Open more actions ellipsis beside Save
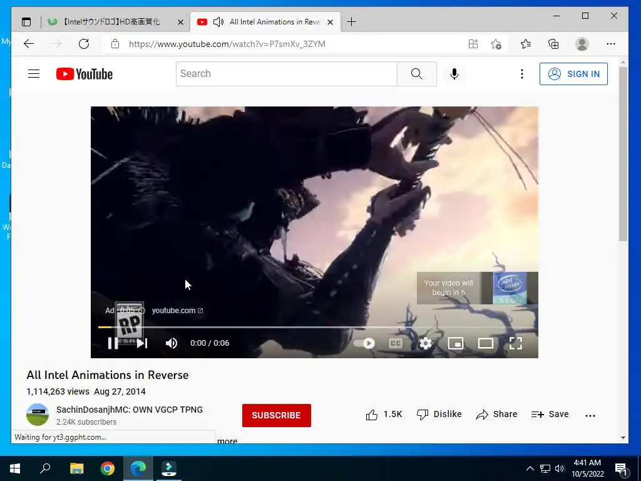The height and width of the screenshot is (481, 641). (x=590, y=416)
